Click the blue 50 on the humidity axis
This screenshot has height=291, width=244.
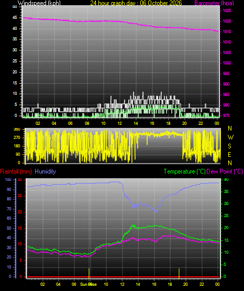9,228
